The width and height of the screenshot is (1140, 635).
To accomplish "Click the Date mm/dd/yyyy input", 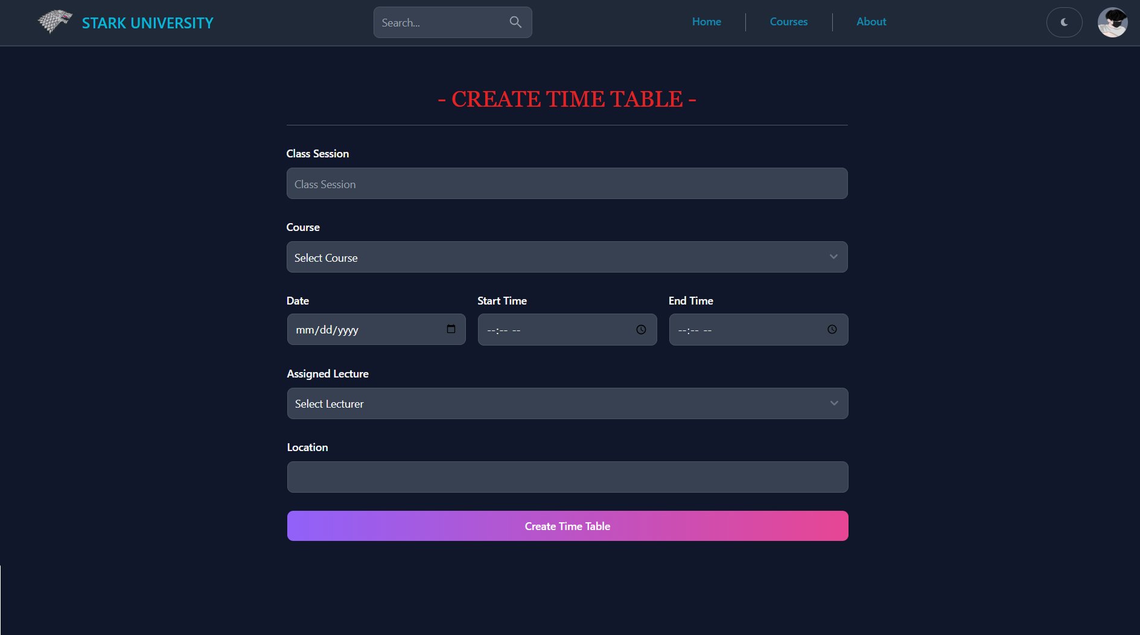I will pyautogui.click(x=362, y=329).
